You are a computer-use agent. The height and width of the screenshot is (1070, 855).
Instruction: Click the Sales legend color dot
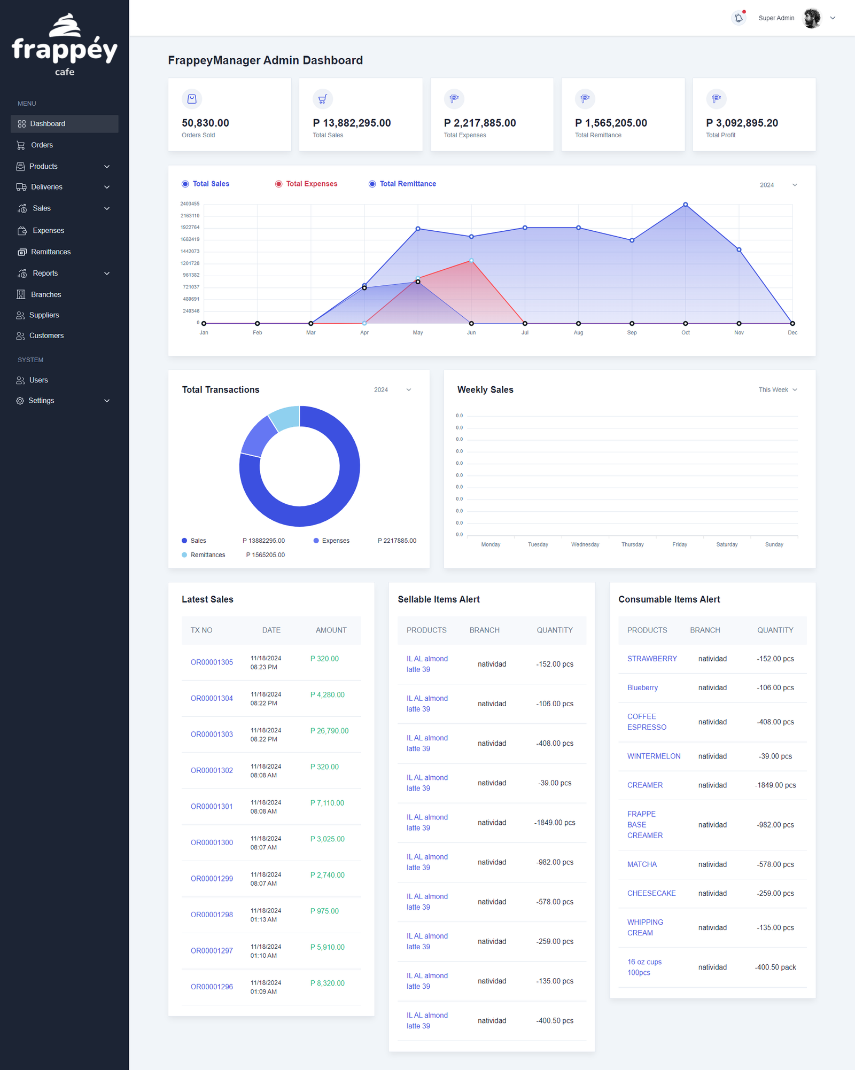(184, 541)
